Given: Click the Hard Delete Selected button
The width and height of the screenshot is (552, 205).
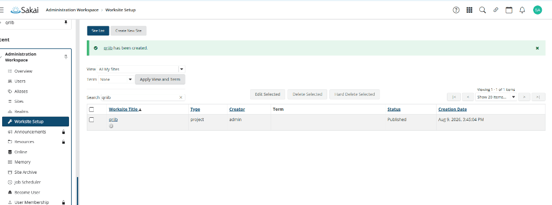Looking at the screenshot, I should (x=355, y=94).
